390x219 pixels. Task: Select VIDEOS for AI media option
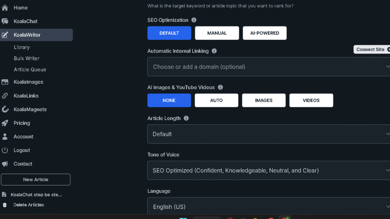tap(311, 100)
